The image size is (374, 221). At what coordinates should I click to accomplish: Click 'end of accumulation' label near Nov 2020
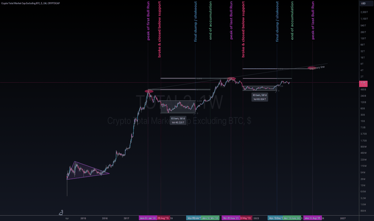(210, 20)
